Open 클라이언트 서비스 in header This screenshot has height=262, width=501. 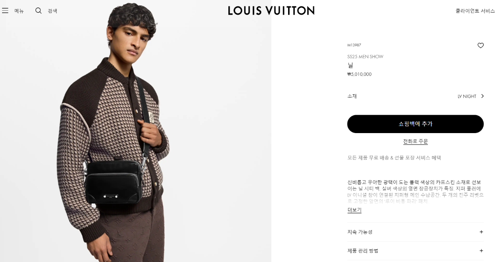tap(475, 11)
